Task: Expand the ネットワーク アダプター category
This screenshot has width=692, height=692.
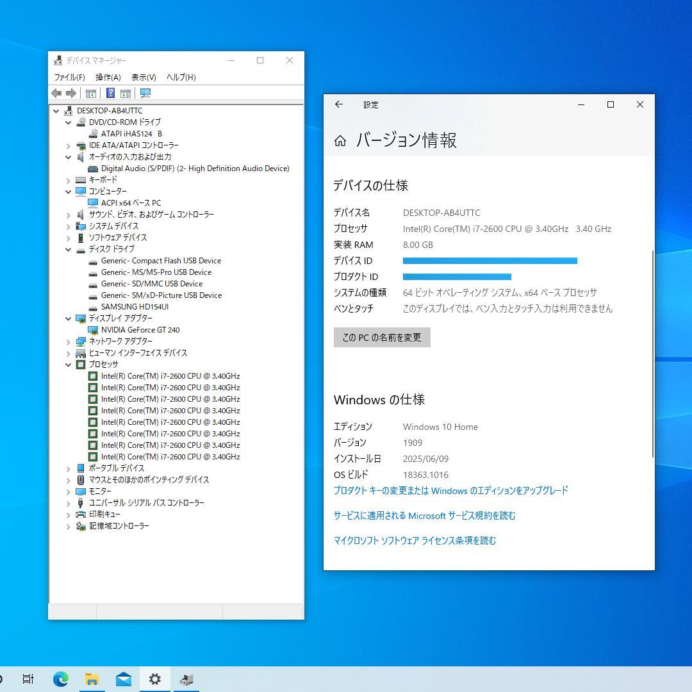Action: 69,342
